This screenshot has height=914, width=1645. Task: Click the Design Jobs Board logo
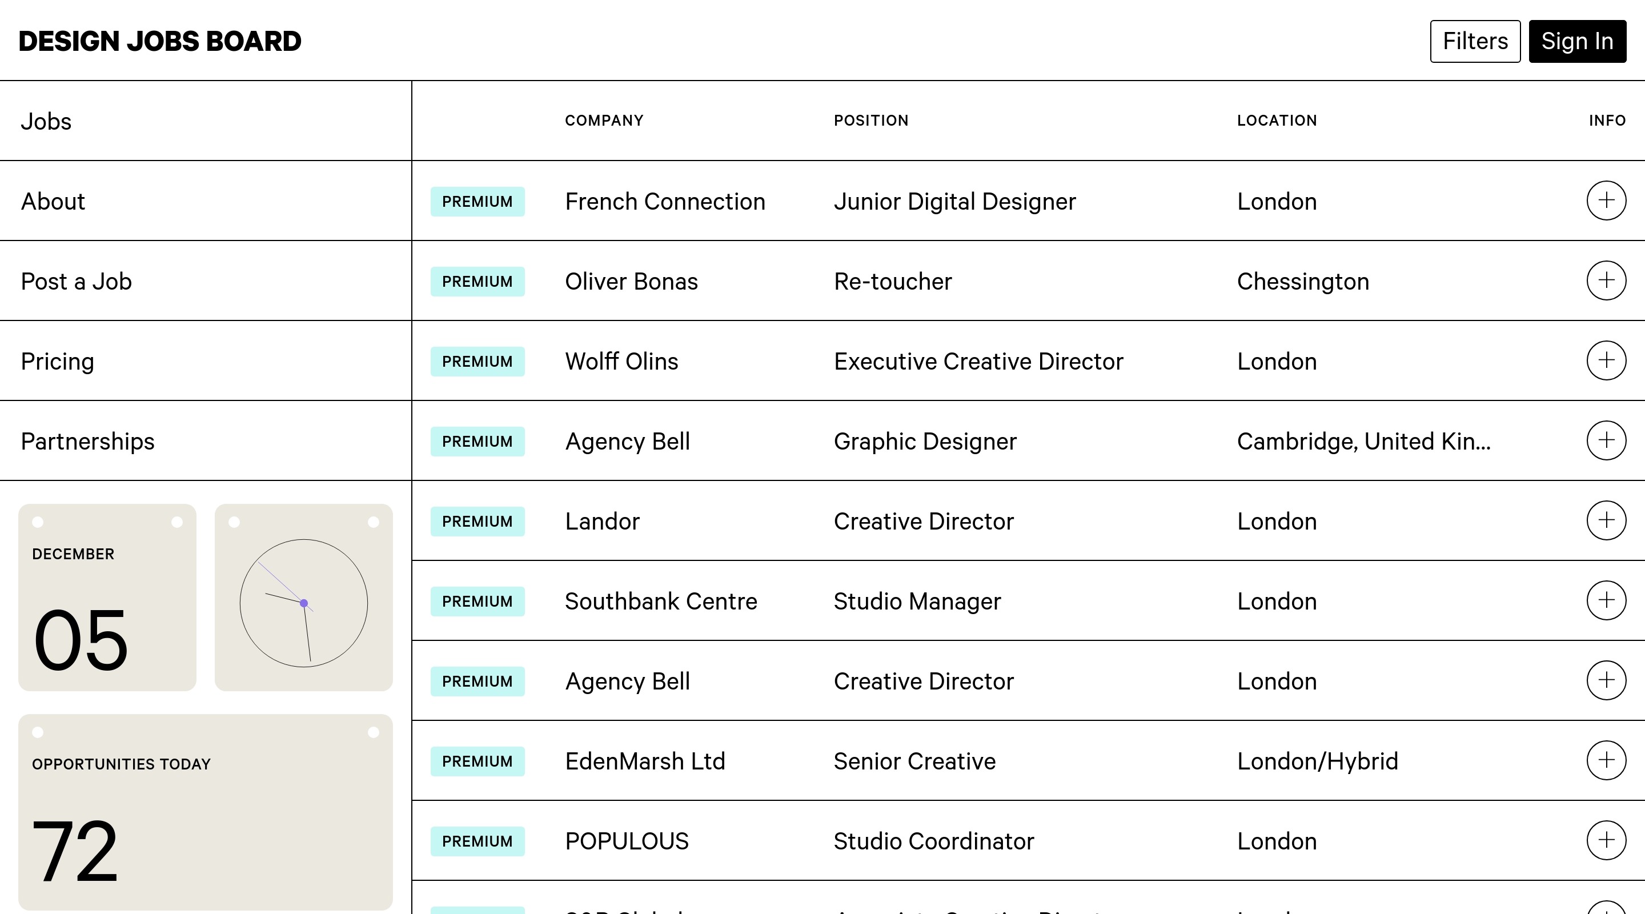(160, 42)
